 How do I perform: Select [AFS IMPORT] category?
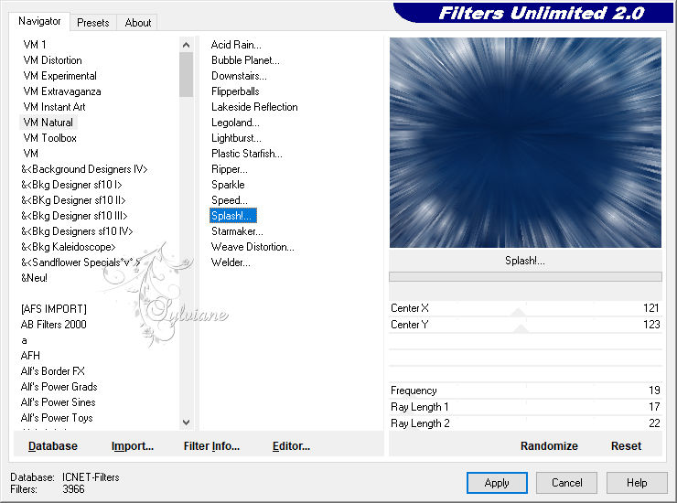pyautogui.click(x=54, y=309)
